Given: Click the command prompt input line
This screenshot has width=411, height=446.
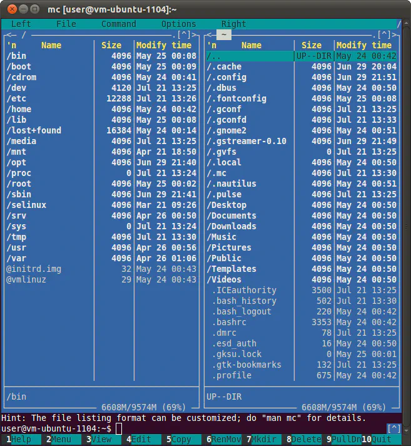Looking at the screenshot, I should [250, 428].
